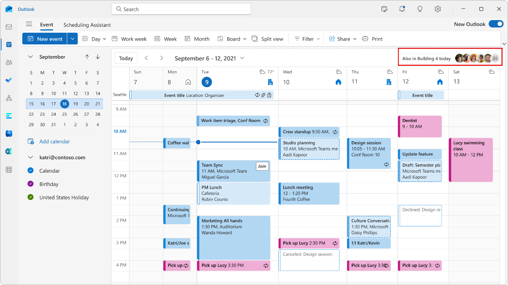Open the My Day icon in title bar
The image size is (508, 285).
coord(384,9)
